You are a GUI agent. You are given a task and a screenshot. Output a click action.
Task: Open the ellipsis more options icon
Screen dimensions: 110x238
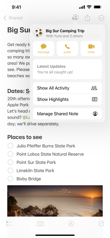click(101, 18)
